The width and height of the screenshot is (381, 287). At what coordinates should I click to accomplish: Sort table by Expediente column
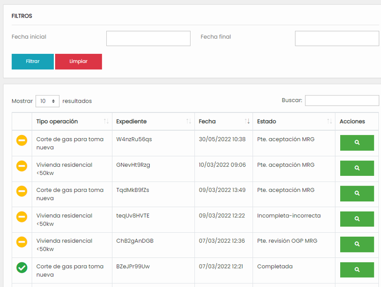tap(153, 121)
